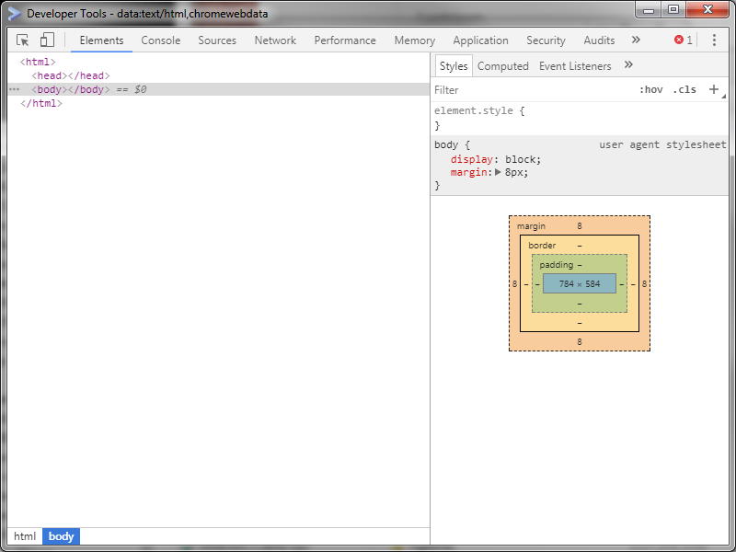This screenshot has height=552, width=736.
Task: Add new style rule plus icon
Action: click(x=714, y=89)
